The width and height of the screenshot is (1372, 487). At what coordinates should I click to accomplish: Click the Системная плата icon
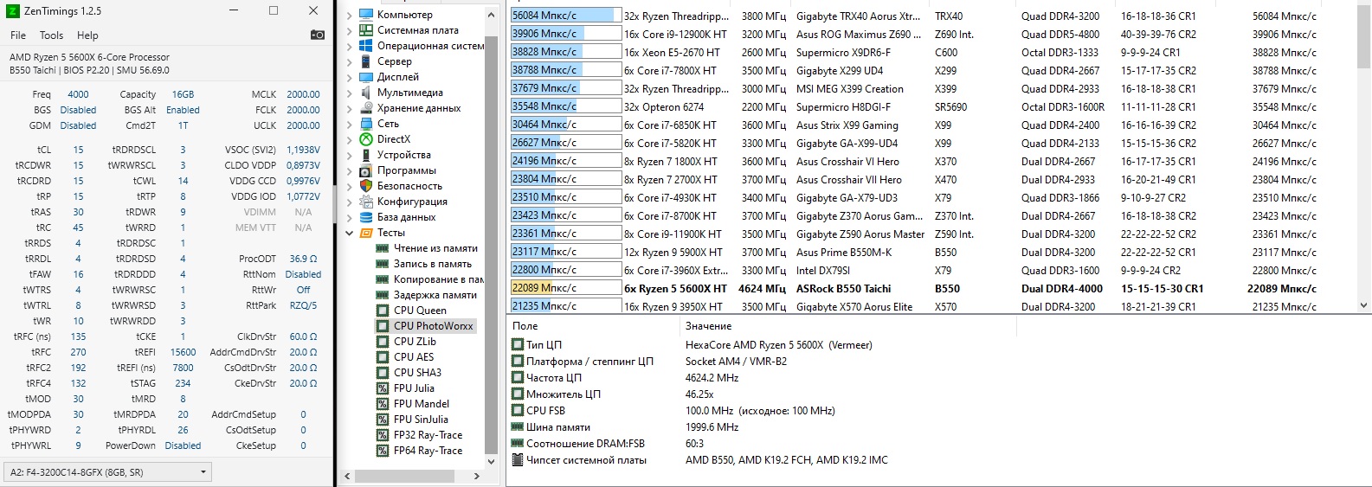tap(366, 30)
